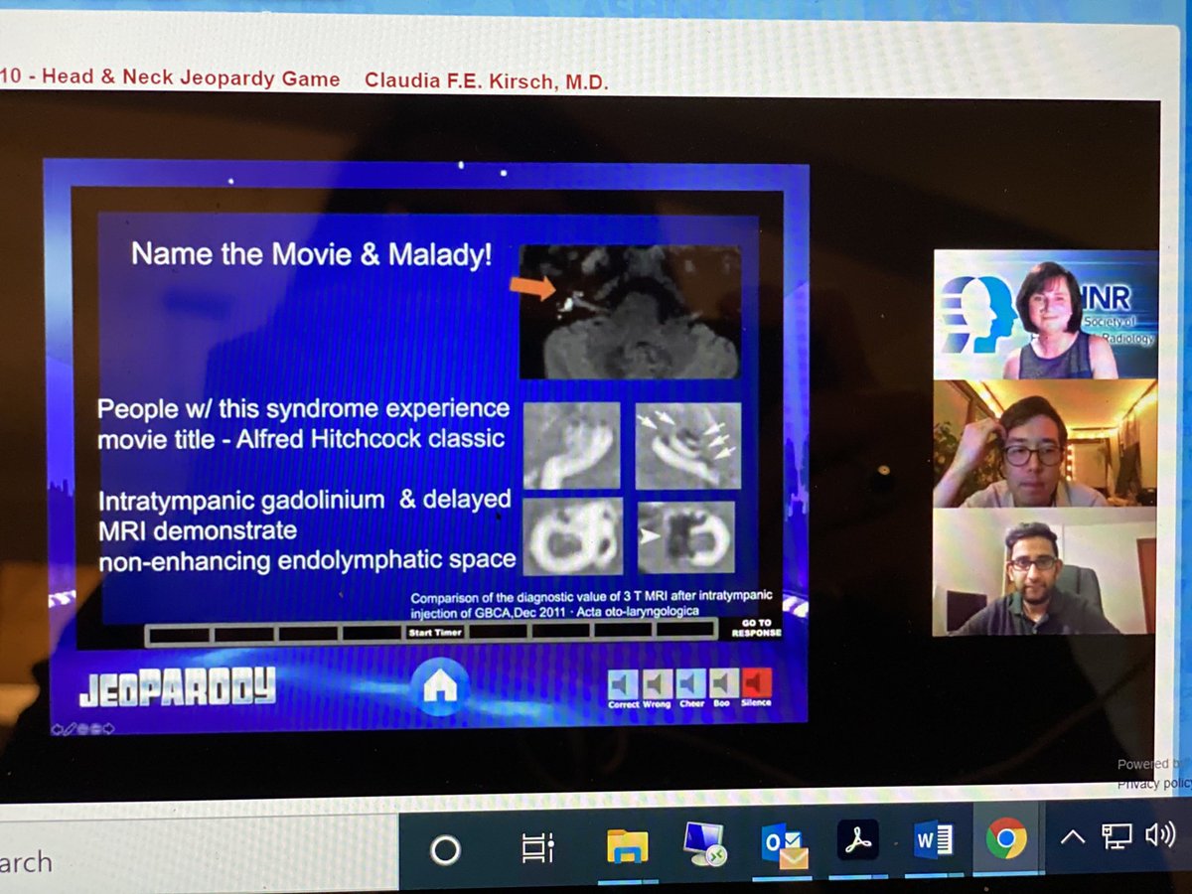
Task: Toggle "Silence" to mute all game sounds
Action: click(757, 682)
